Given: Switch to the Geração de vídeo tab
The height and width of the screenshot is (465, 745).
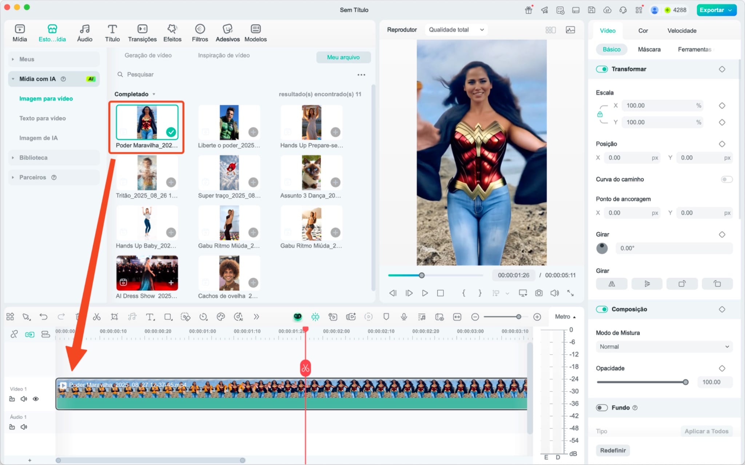Looking at the screenshot, I should pyautogui.click(x=148, y=55).
